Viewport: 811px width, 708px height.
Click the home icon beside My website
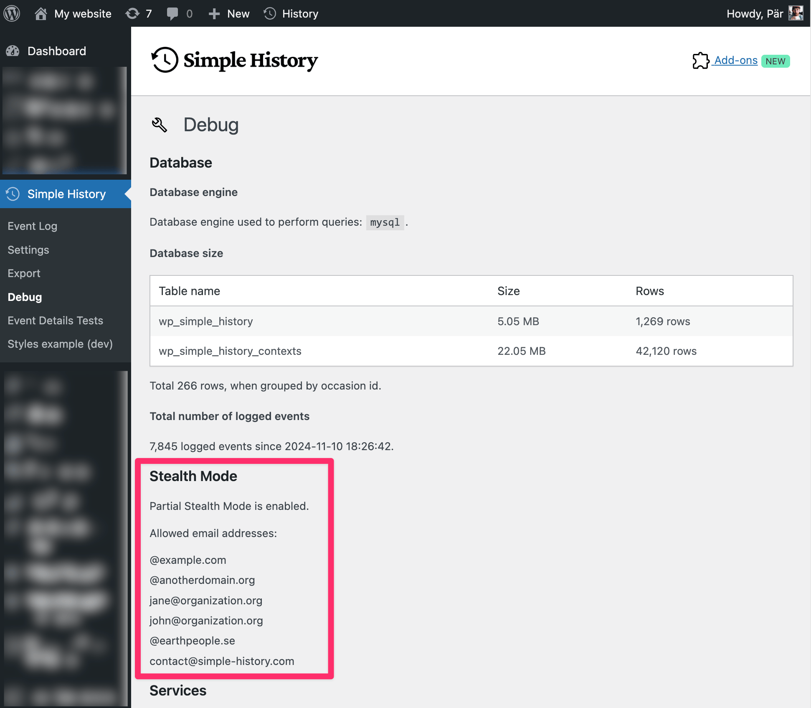point(41,13)
